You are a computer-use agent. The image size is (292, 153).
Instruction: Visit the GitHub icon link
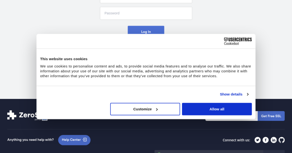[x=282, y=140]
